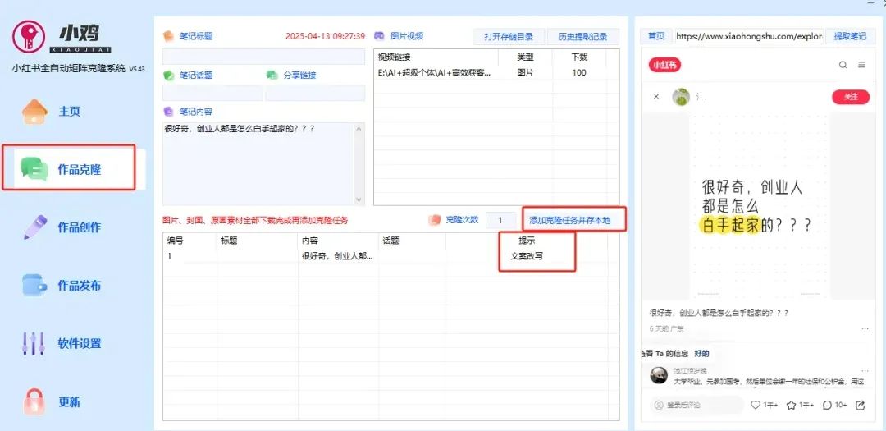886x431 pixels.
Task: Click the 内容 column header
Action: click(339, 241)
